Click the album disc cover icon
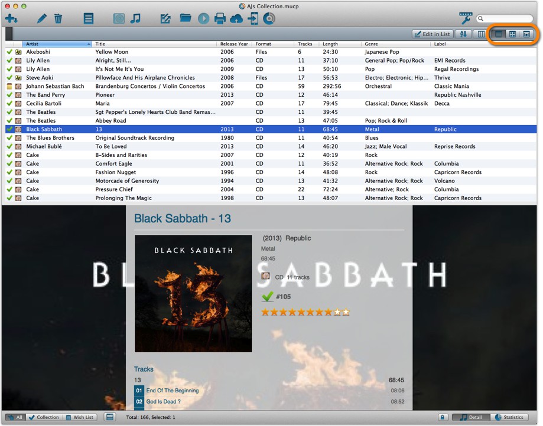Viewport: 543px width, 426px height. [x=119, y=18]
